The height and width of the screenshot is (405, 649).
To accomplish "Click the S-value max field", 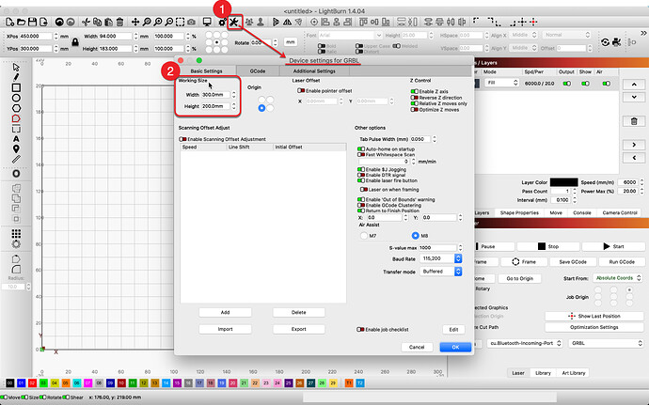I will (438, 247).
